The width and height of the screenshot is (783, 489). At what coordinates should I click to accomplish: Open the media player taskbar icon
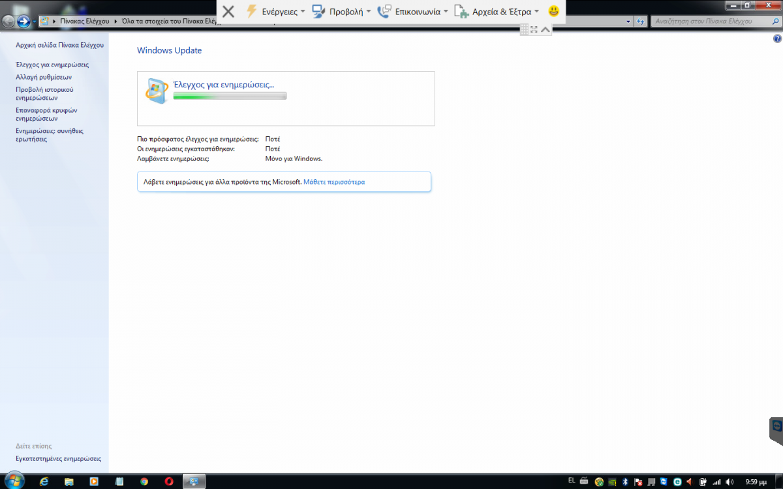[x=94, y=481]
